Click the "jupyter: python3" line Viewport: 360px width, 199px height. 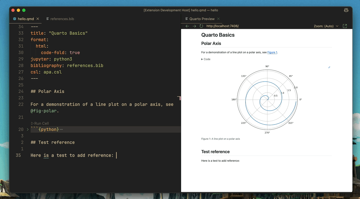[x=51, y=59]
